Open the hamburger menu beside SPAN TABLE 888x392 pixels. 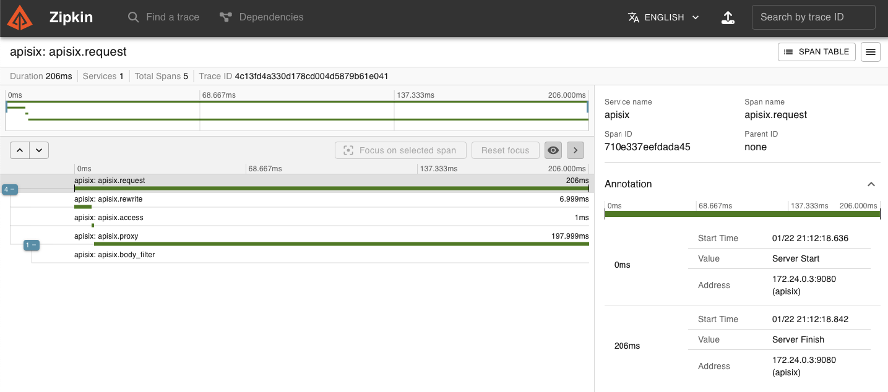point(871,52)
